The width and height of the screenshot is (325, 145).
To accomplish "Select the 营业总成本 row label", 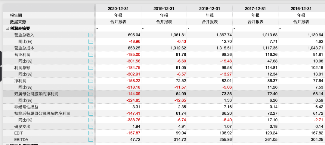I will click(x=24, y=48).
